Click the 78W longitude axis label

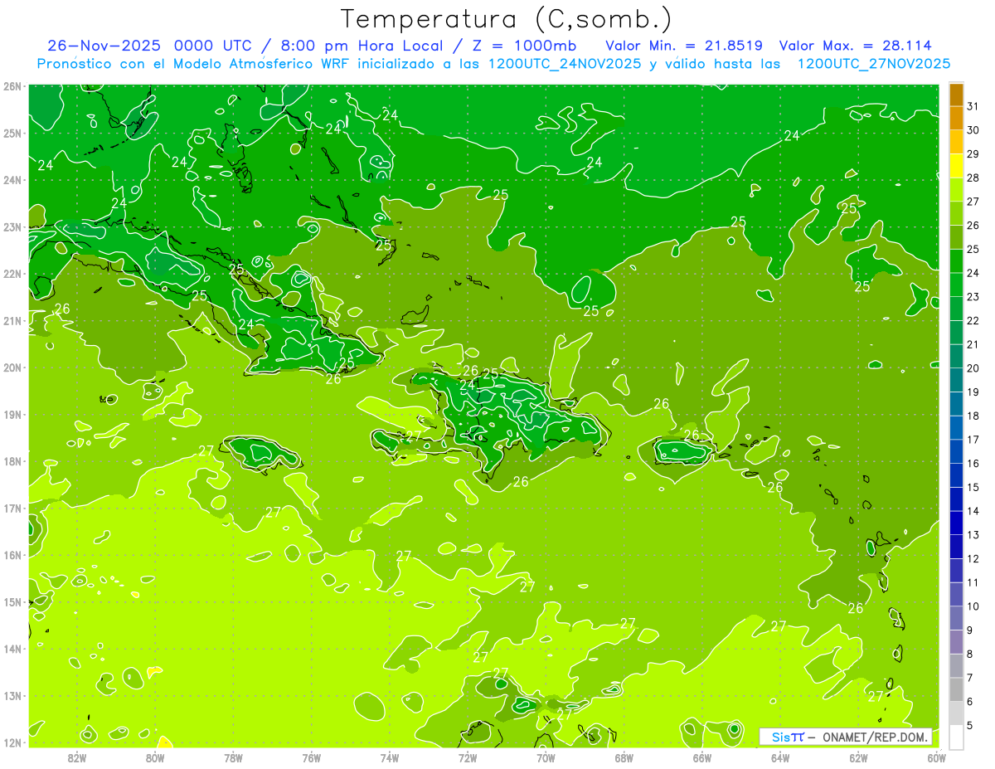pyautogui.click(x=233, y=757)
